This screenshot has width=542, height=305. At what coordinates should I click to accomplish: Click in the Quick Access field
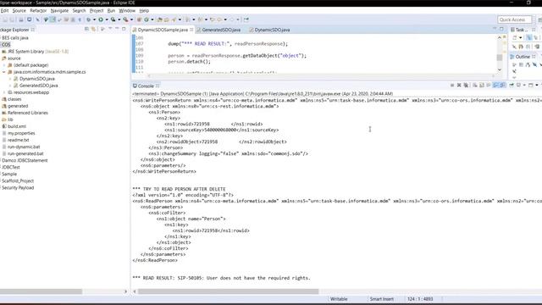click(x=515, y=19)
